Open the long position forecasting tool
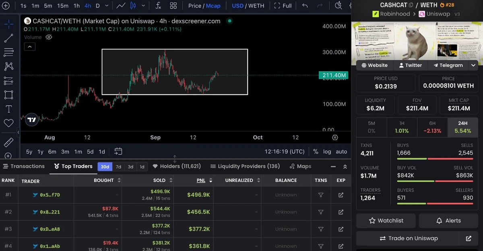The height and width of the screenshot is (251, 483). click(x=8, y=81)
